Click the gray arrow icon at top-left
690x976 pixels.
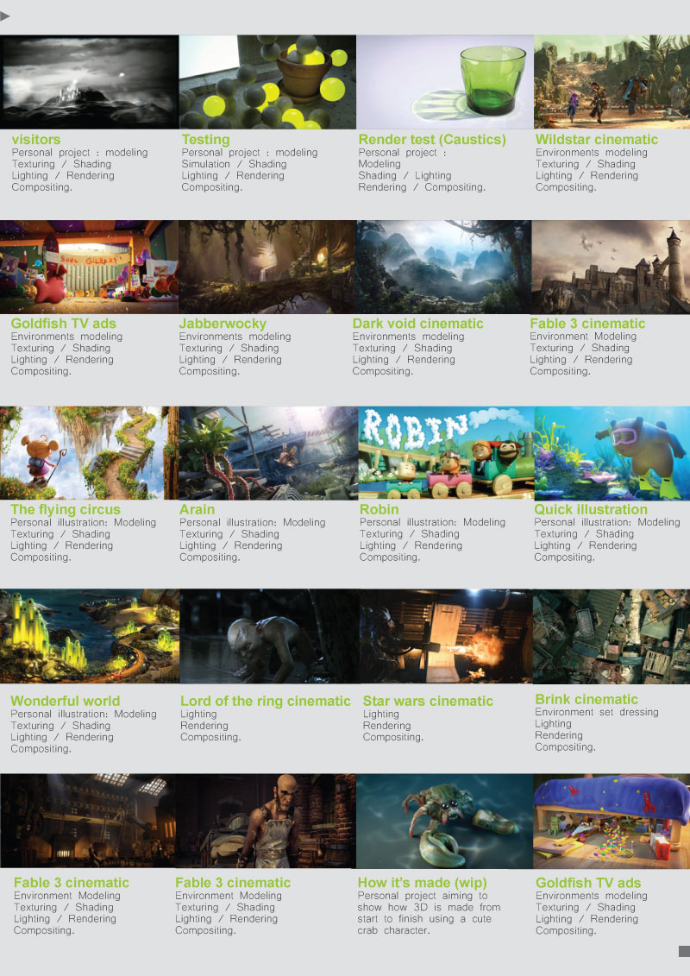point(4,16)
